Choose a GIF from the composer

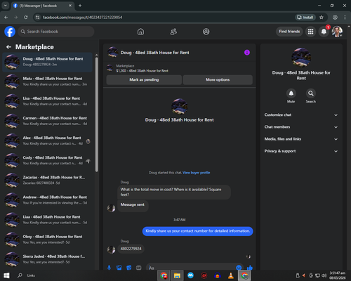(139, 268)
